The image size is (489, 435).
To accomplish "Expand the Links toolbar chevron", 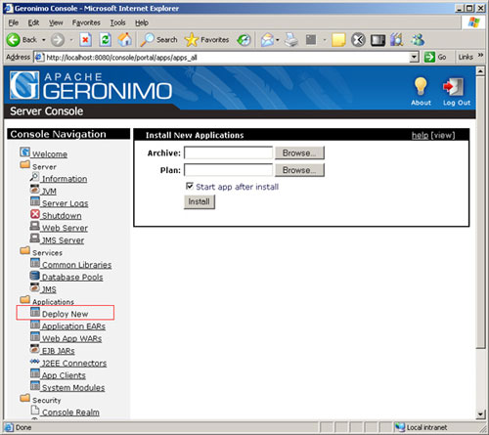I will coord(480,55).
